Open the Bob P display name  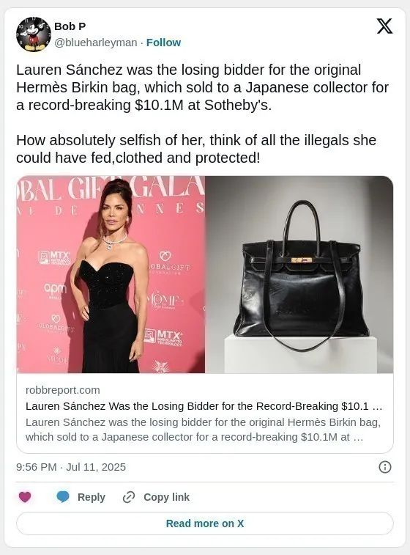coord(70,26)
